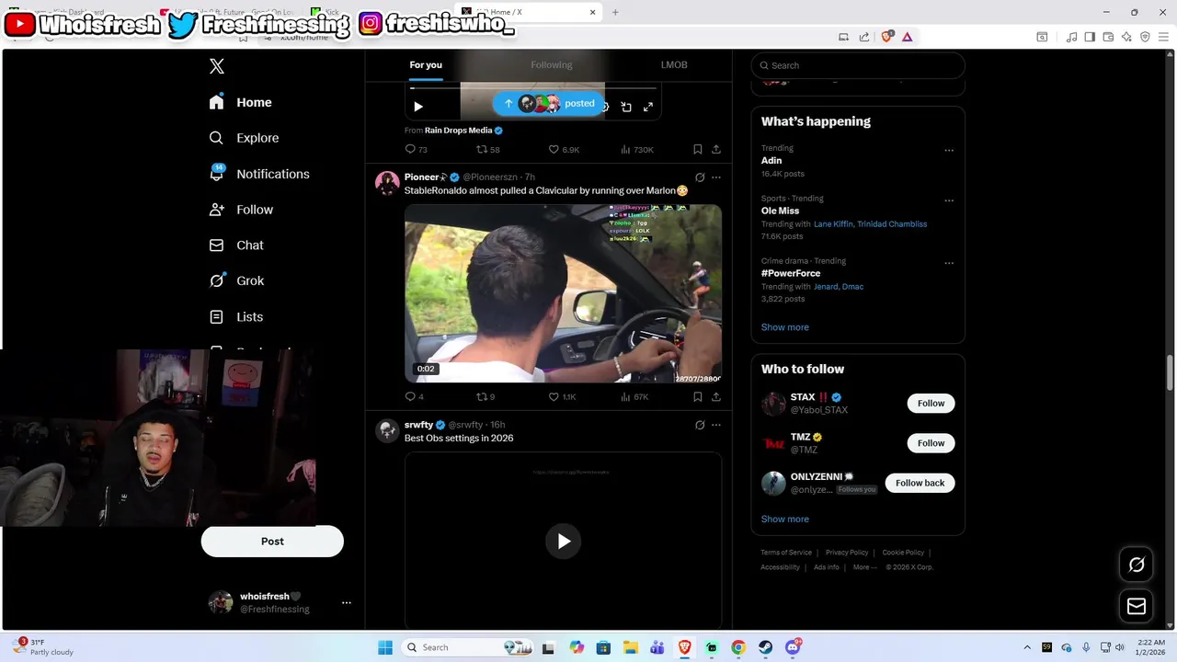The width and height of the screenshot is (1177, 662).
Task: Click the posted new-tweets pill
Action: click(549, 104)
